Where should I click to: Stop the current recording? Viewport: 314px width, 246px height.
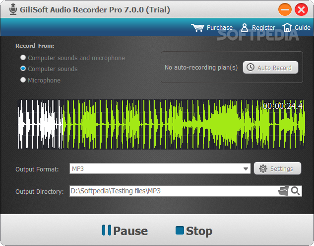coord(194,231)
